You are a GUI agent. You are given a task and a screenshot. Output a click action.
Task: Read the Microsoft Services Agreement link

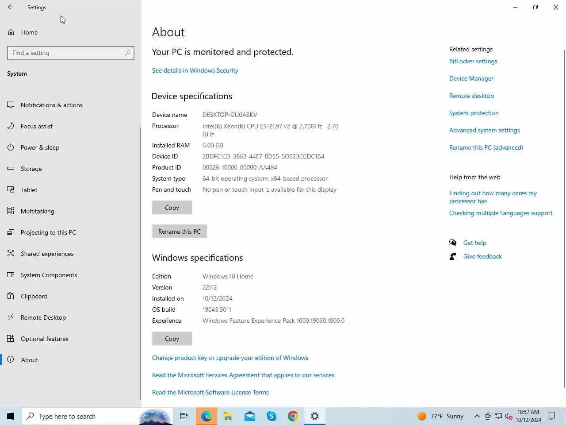pos(243,375)
